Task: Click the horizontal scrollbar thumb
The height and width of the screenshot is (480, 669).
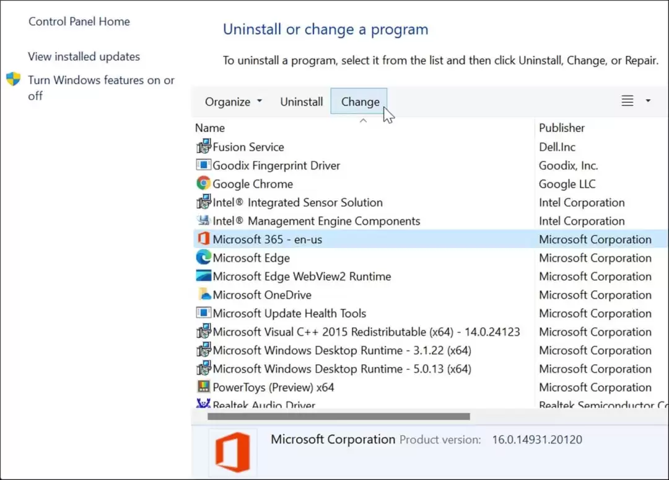Action: point(339,416)
